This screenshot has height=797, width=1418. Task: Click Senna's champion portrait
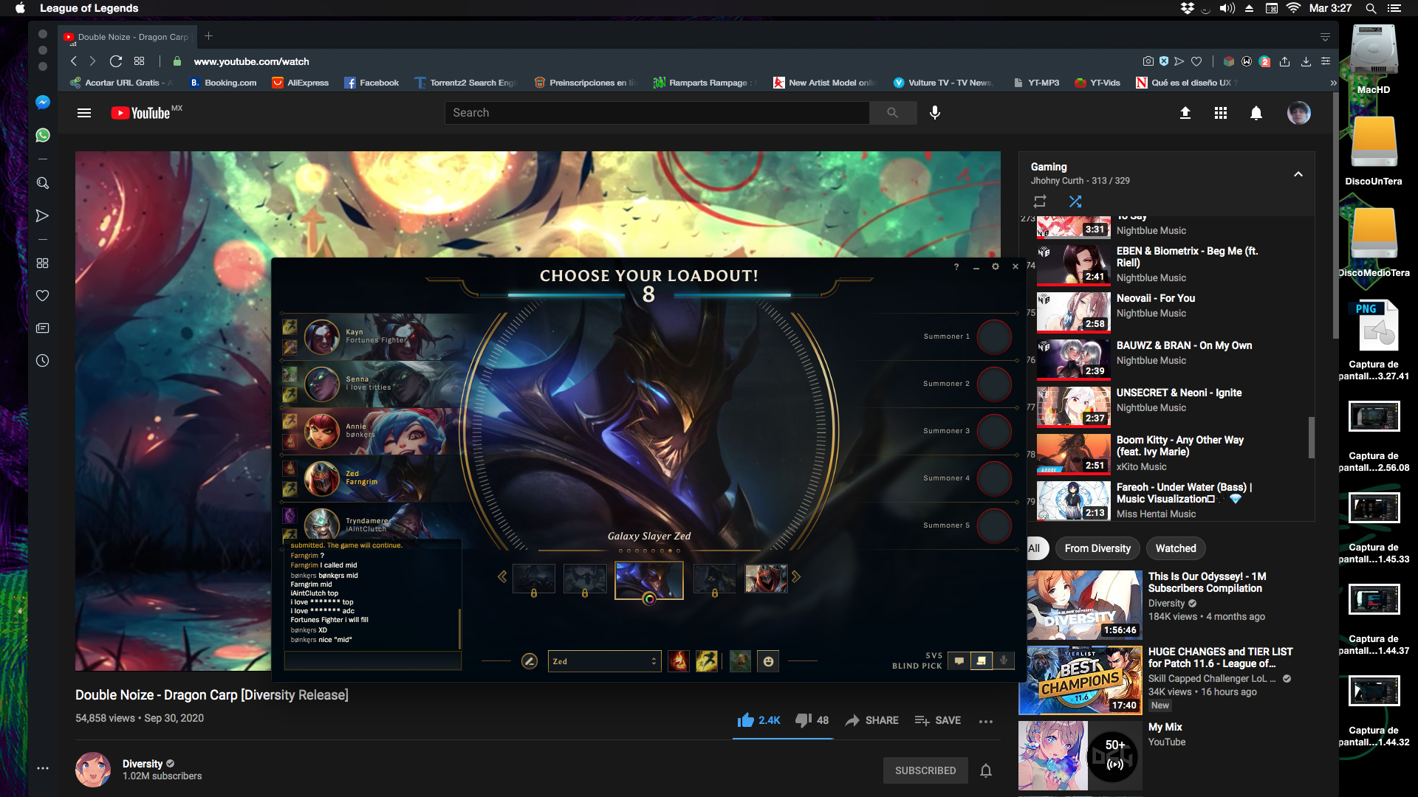pyautogui.click(x=322, y=384)
